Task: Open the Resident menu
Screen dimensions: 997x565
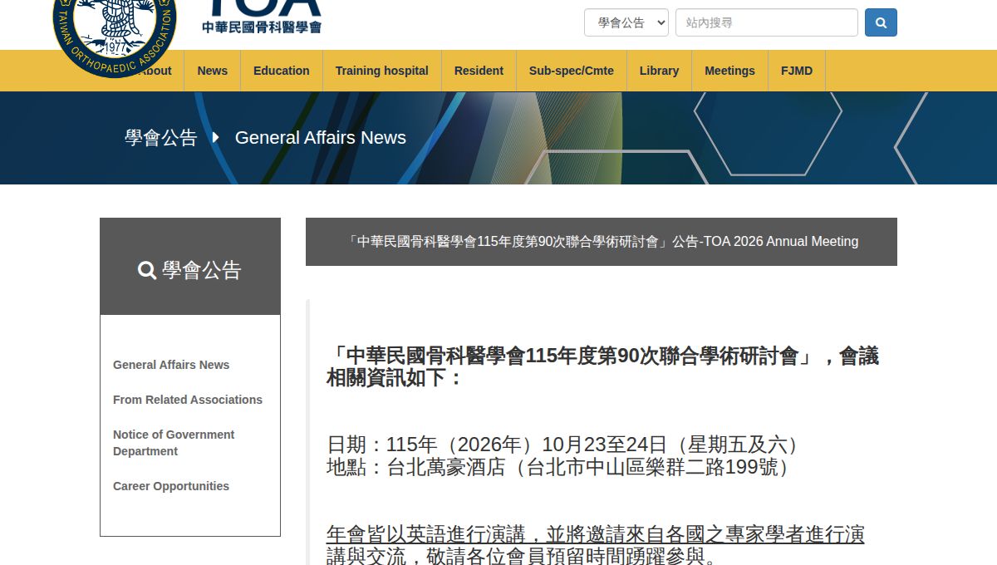Action: (x=479, y=71)
